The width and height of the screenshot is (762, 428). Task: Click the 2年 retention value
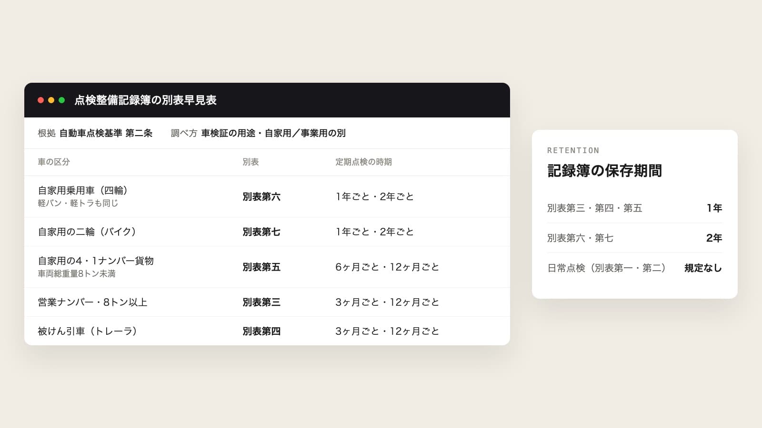pos(714,238)
